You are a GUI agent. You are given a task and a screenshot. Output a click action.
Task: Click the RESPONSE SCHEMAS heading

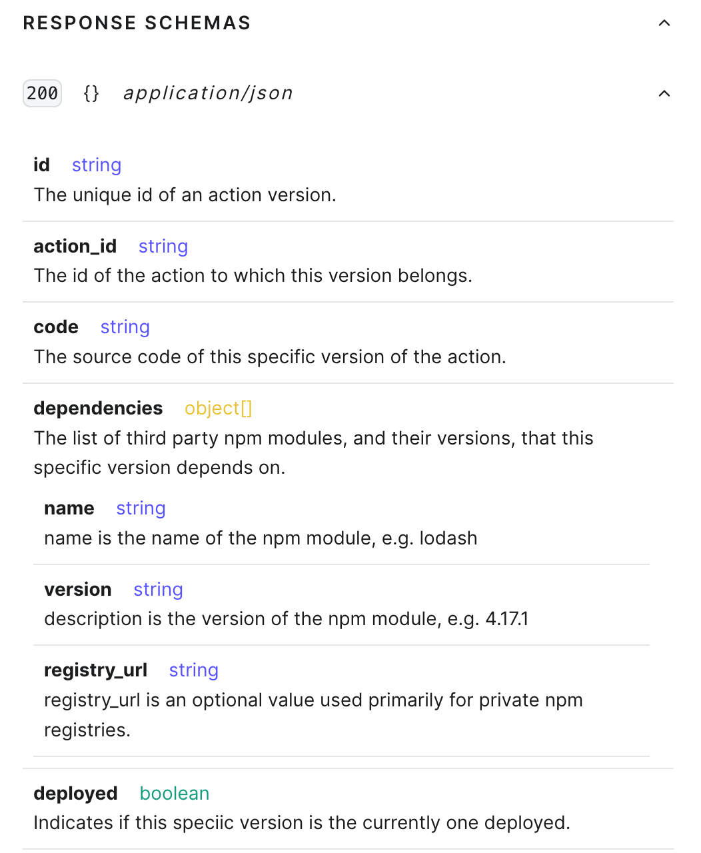[x=137, y=23]
